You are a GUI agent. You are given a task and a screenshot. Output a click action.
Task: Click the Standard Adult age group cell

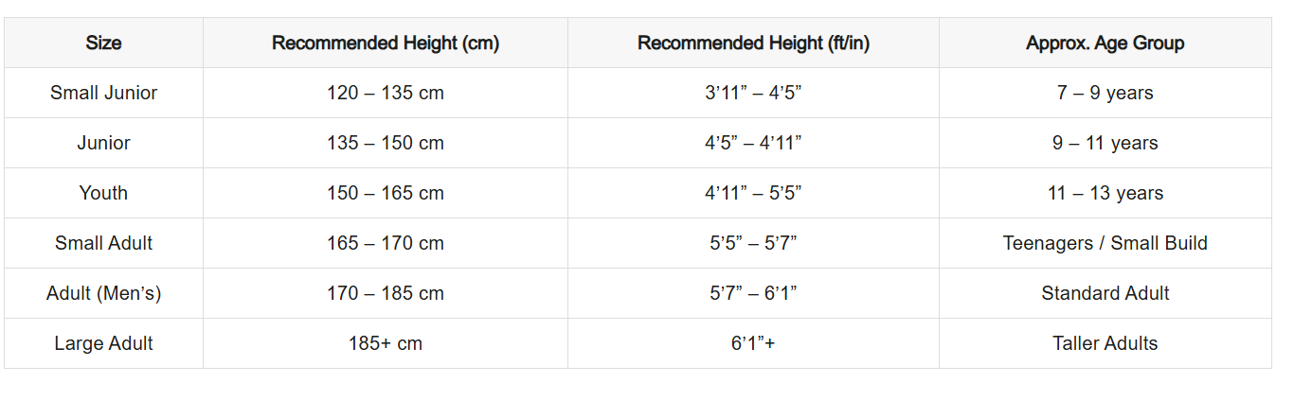pos(1105,293)
